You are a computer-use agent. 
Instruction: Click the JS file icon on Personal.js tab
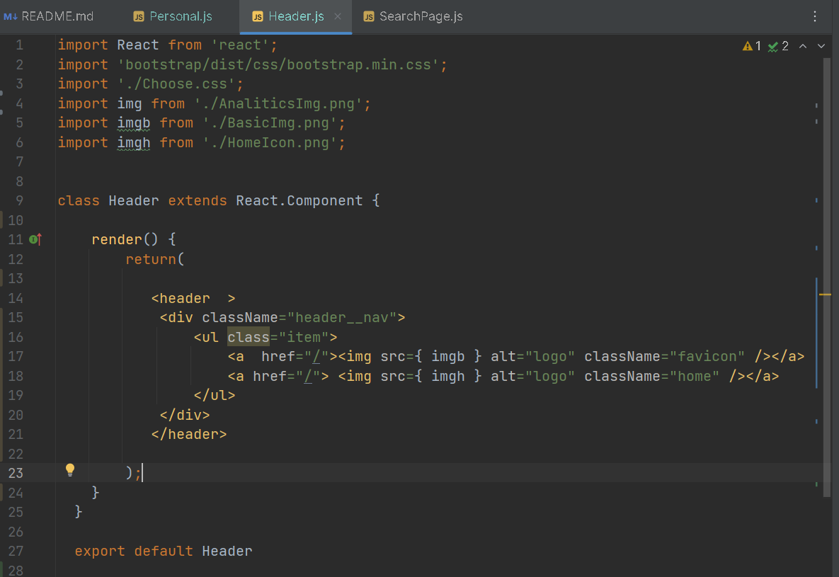[139, 16]
